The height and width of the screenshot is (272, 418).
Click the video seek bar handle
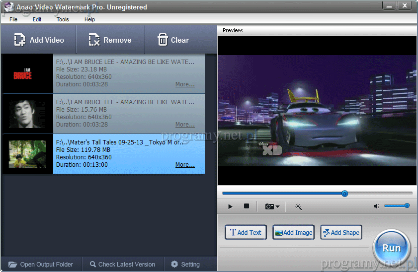point(344,194)
